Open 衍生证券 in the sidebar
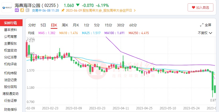 10,101
